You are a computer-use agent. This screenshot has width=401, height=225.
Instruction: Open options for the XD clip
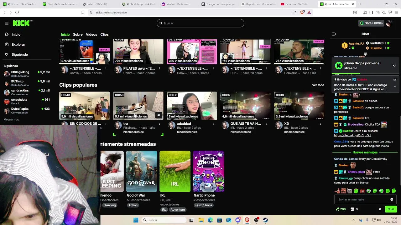[320, 124]
